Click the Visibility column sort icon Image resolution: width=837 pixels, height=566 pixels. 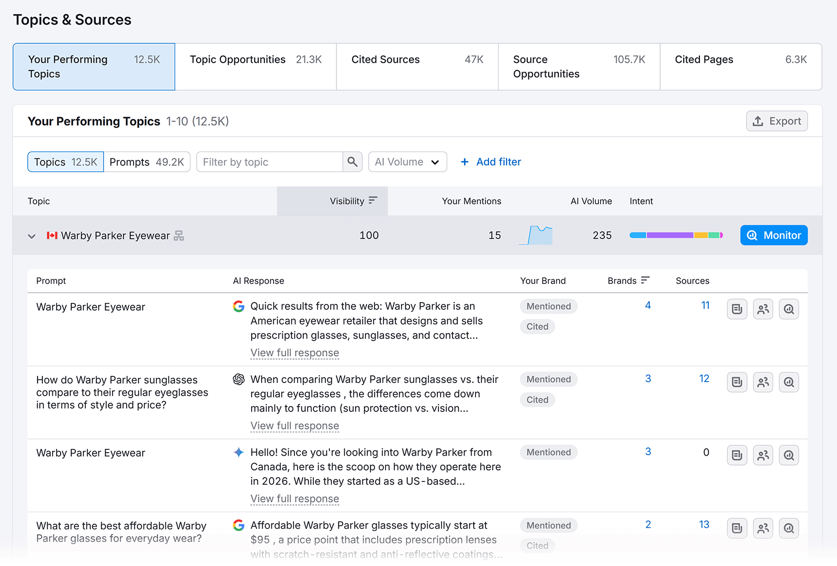click(373, 201)
